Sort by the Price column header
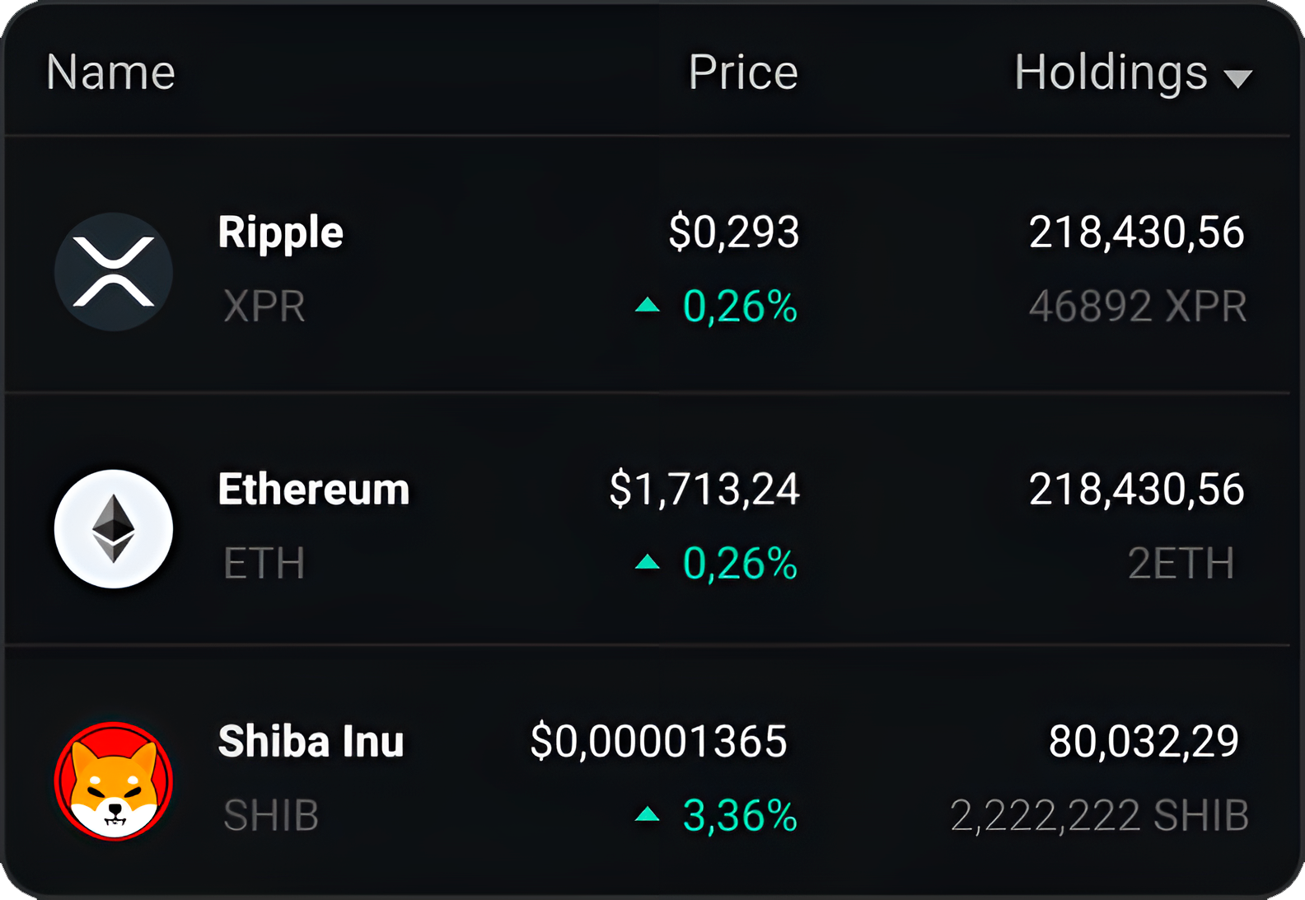 743,73
